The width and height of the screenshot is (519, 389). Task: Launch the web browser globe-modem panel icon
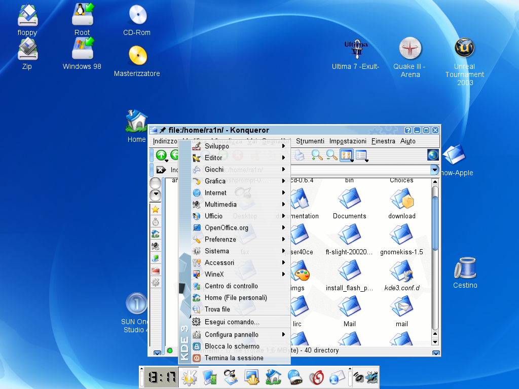point(295,377)
